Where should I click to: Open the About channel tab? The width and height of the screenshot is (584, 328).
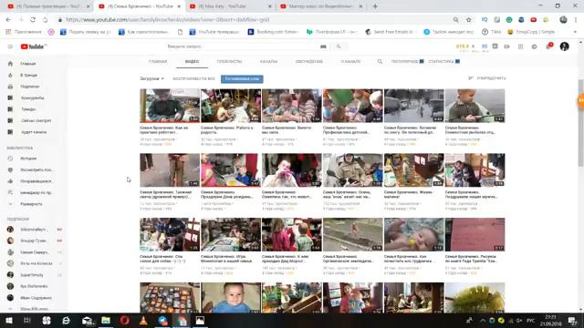click(350, 61)
